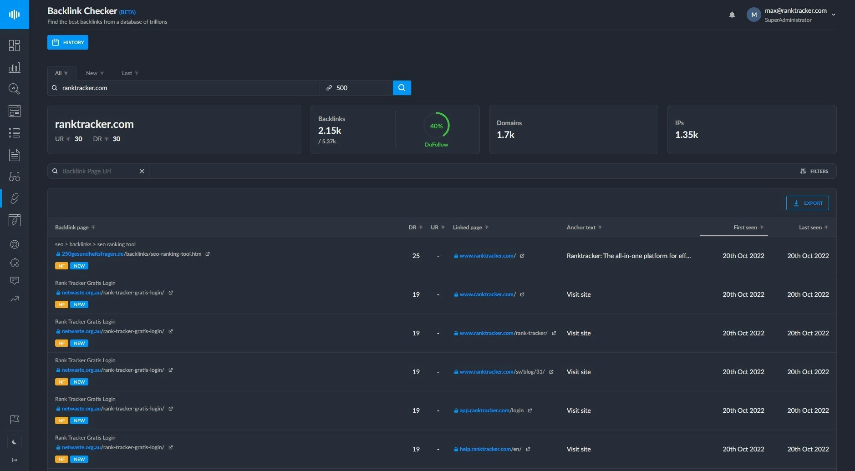The height and width of the screenshot is (471, 855).
Task: Click UR info icon in domain card
Action: [x=68, y=139]
